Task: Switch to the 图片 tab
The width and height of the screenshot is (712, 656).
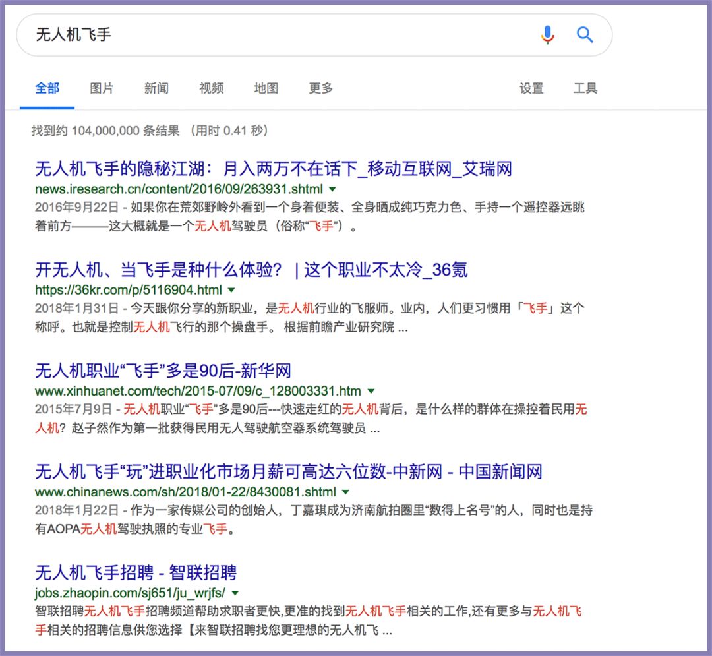Action: 102,88
